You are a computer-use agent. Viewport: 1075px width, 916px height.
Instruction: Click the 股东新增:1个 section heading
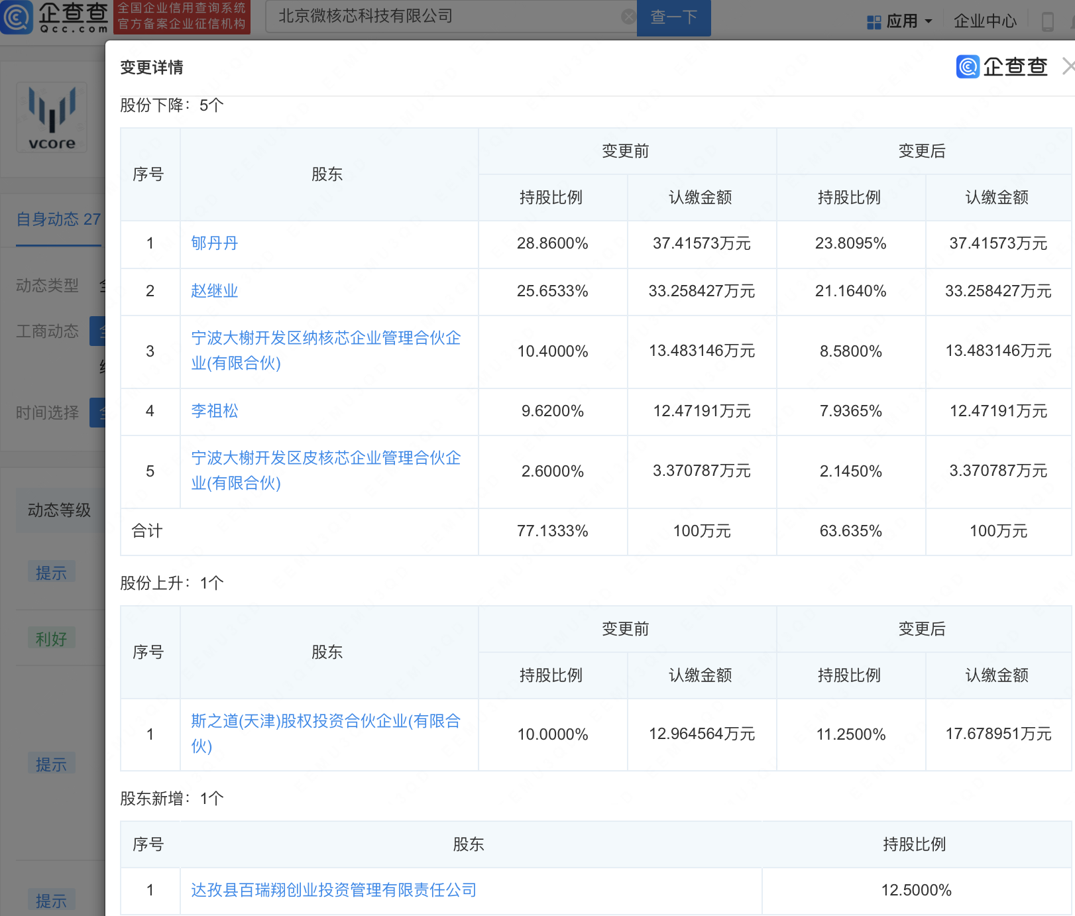click(172, 799)
